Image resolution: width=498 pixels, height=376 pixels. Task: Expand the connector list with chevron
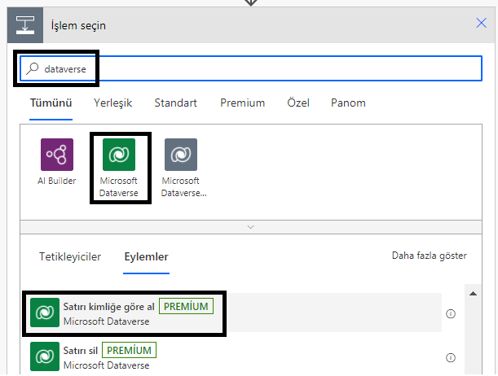(x=250, y=227)
